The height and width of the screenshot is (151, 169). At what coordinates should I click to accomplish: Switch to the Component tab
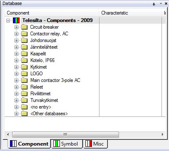(x=29, y=144)
